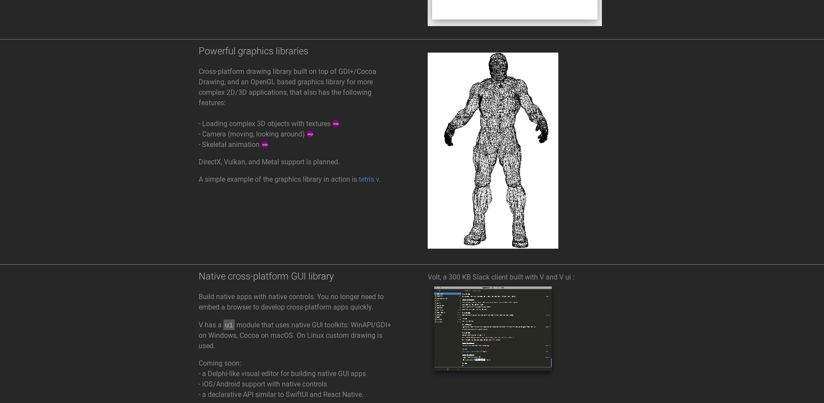Click the emoji icon of the first Volt channel
Image resolution: width=824 pixels, height=403 pixels.
(x=436, y=293)
